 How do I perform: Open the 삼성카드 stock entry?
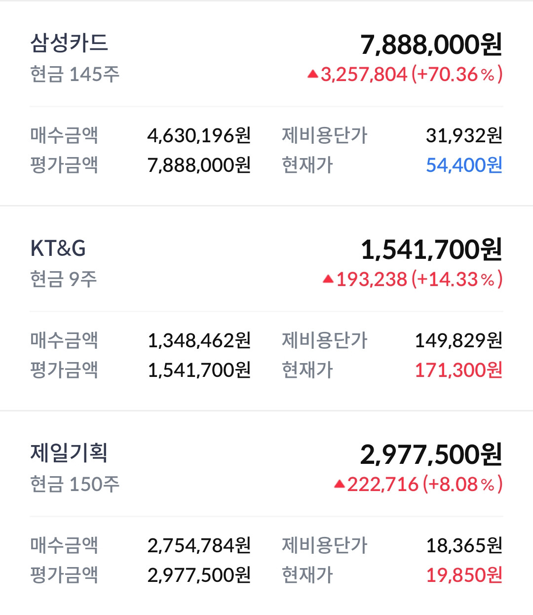69,43
